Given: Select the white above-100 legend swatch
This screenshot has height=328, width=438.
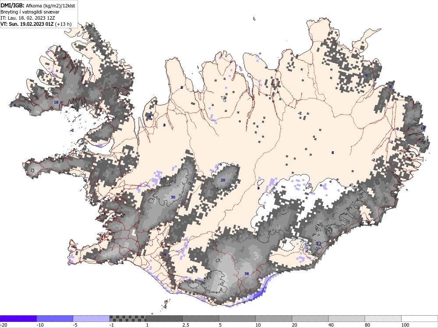Looking at the screenshot, I should [x=420, y=318].
